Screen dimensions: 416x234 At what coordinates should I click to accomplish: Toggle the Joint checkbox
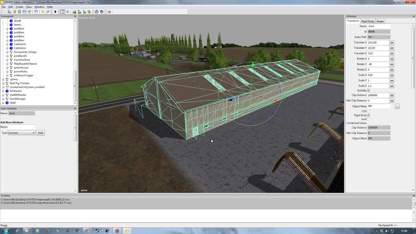[x=368, y=119]
